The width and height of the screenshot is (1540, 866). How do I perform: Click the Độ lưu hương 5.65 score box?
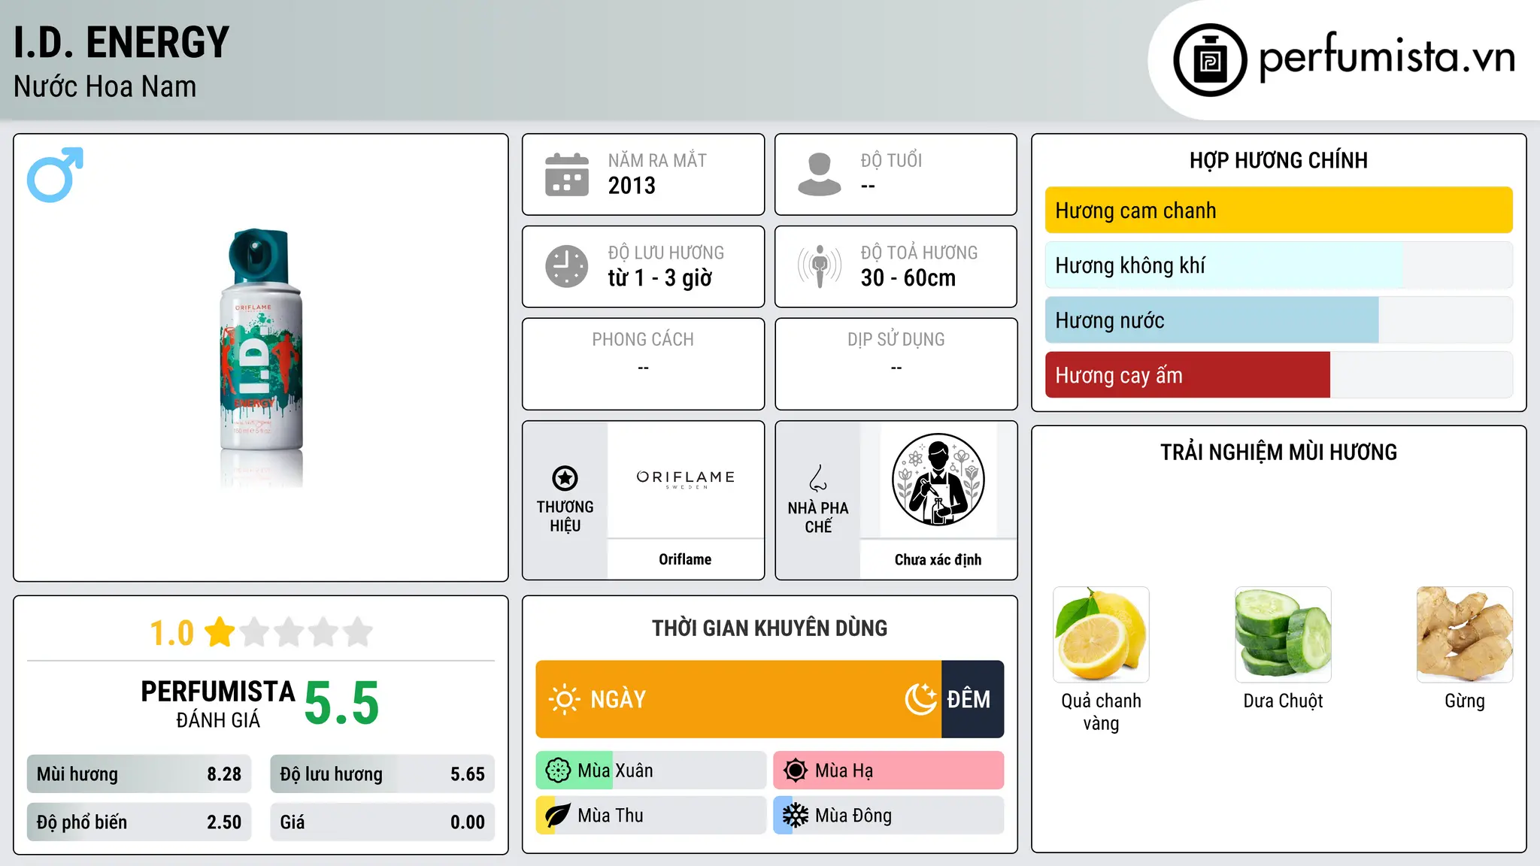point(382,774)
